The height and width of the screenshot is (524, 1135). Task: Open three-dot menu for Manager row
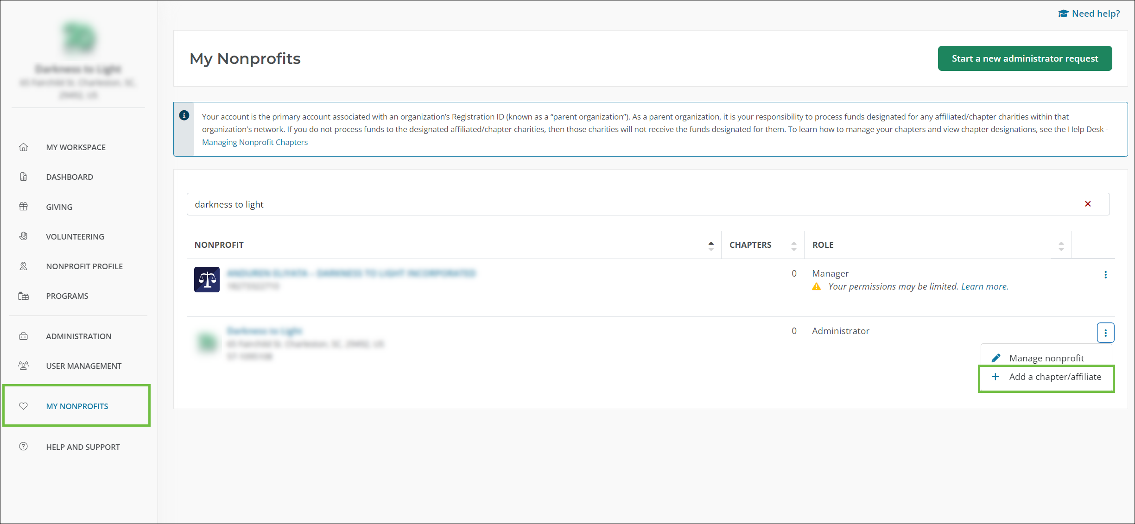(1105, 275)
